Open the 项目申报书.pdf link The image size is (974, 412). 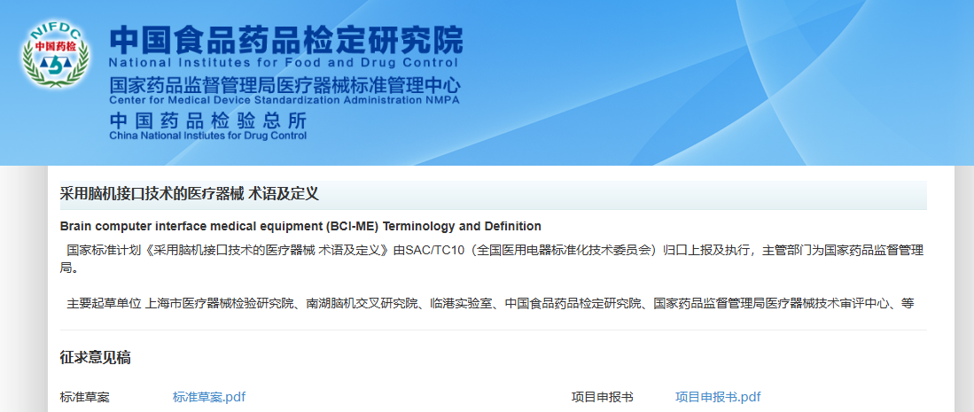(718, 397)
